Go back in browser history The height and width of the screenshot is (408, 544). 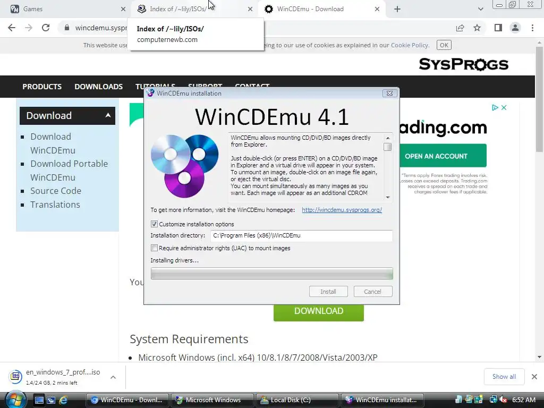pos(12,28)
